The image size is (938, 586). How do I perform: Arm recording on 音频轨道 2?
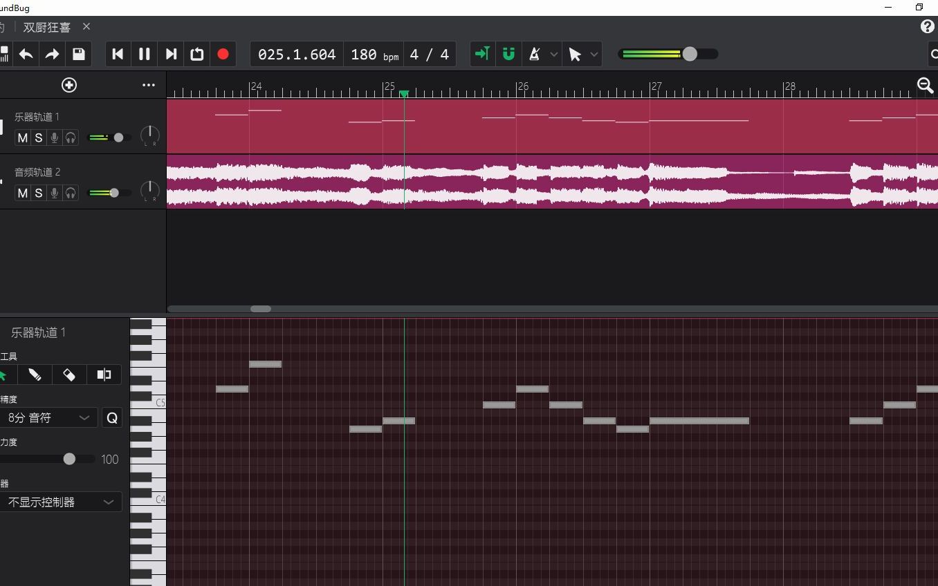click(55, 193)
